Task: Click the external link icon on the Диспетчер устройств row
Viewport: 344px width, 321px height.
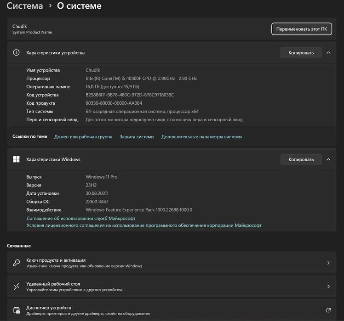Action: tap(328, 310)
